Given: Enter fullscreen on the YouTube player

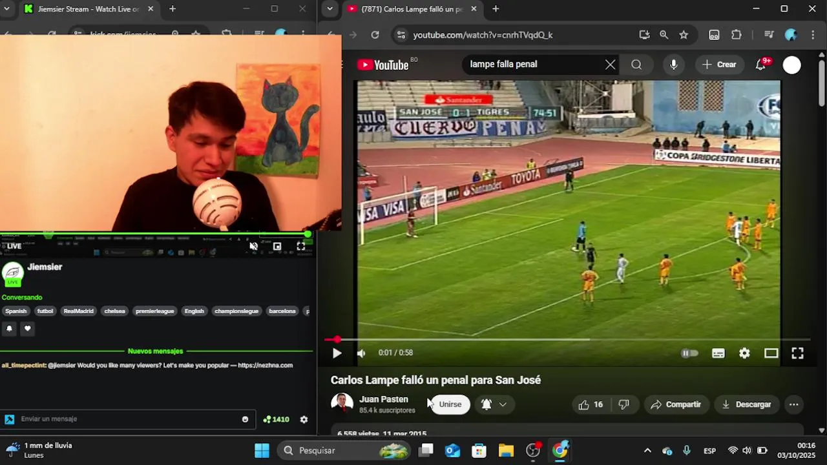Looking at the screenshot, I should point(797,353).
